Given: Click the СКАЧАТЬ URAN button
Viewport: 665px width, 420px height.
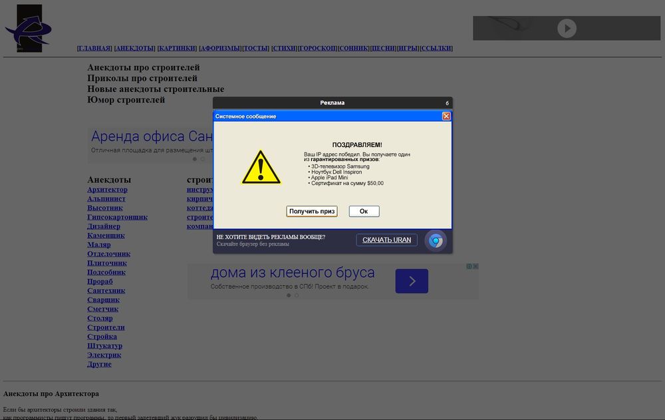Looking at the screenshot, I should click(386, 240).
